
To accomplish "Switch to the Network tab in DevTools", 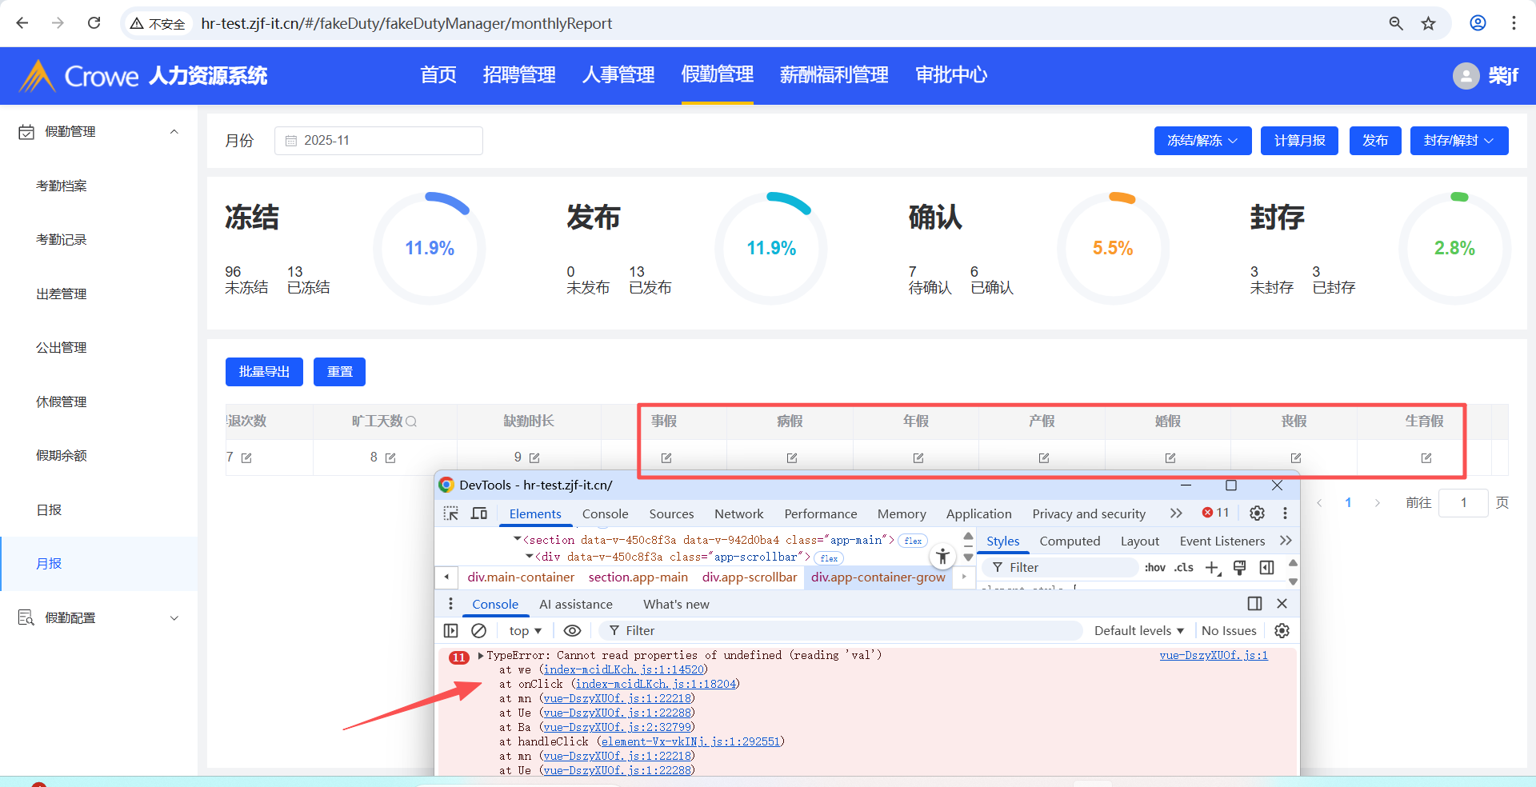I will pos(738,514).
